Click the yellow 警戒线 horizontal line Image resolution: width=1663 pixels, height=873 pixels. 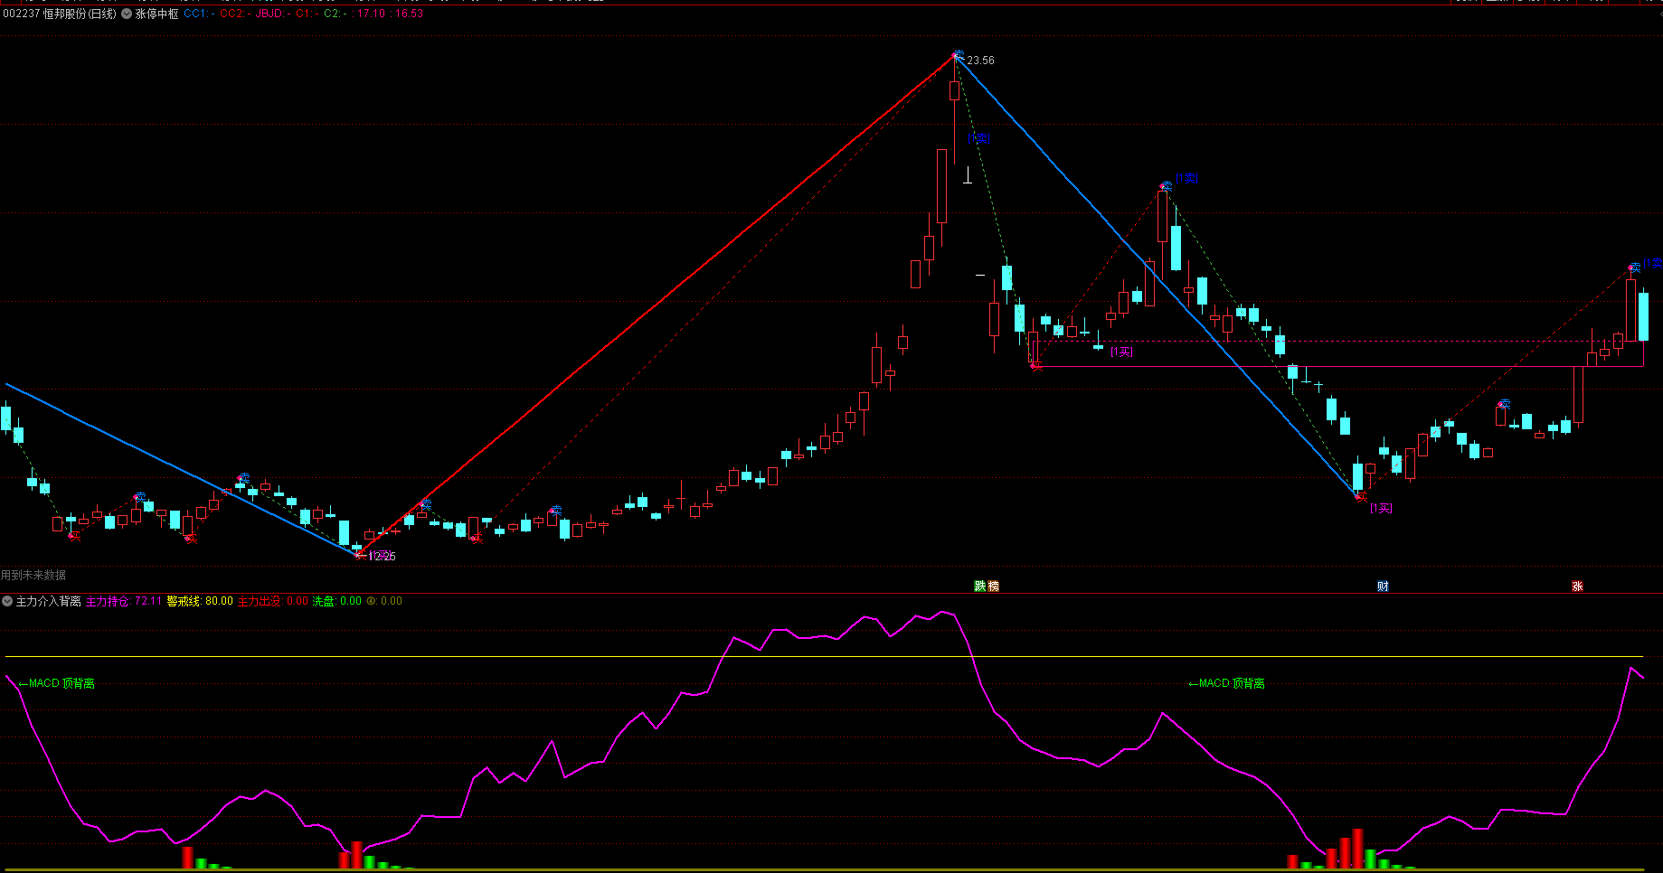814,656
